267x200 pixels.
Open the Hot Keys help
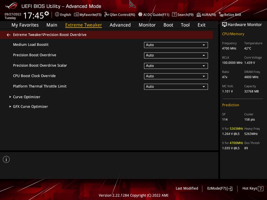(253, 189)
